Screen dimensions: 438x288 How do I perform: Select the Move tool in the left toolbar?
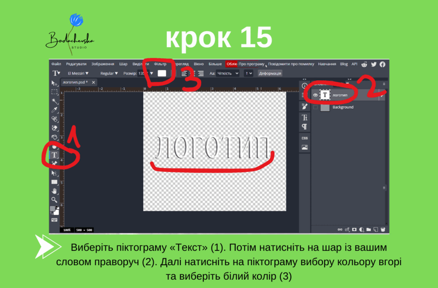click(54, 83)
